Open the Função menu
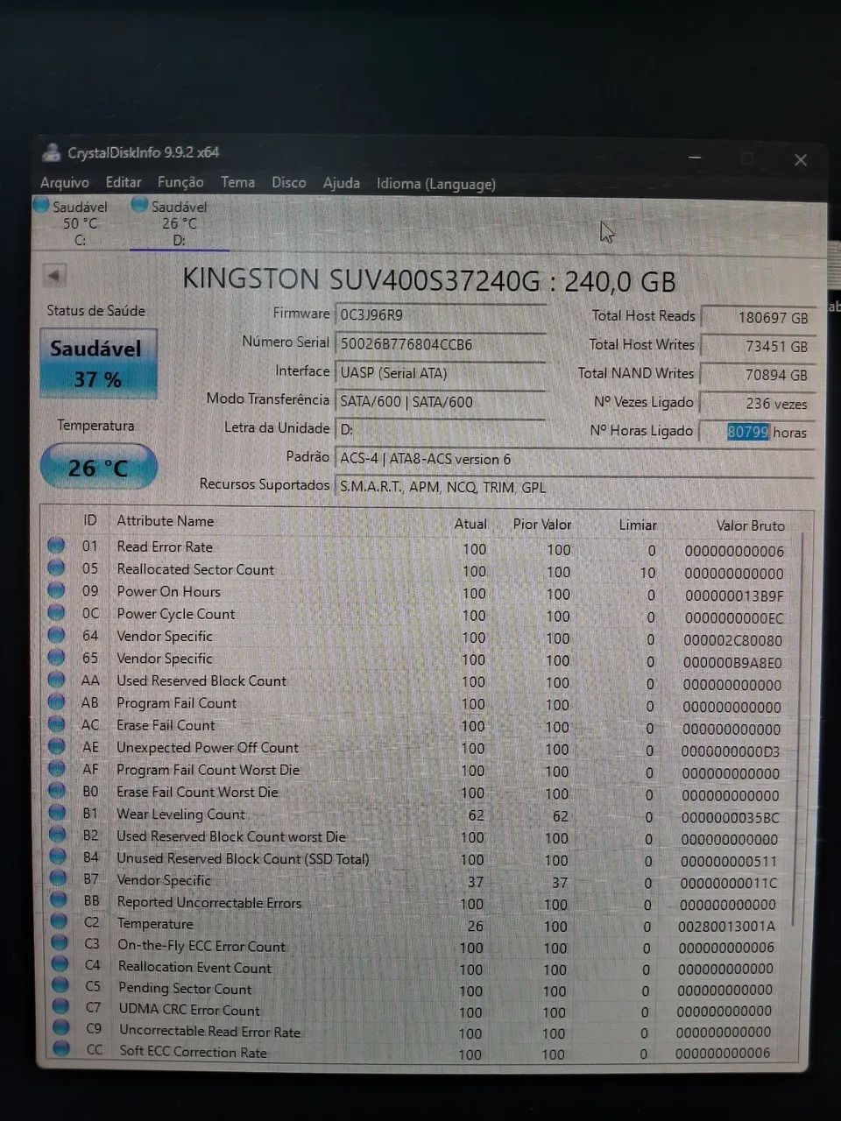The image size is (841, 1121). pyautogui.click(x=180, y=182)
